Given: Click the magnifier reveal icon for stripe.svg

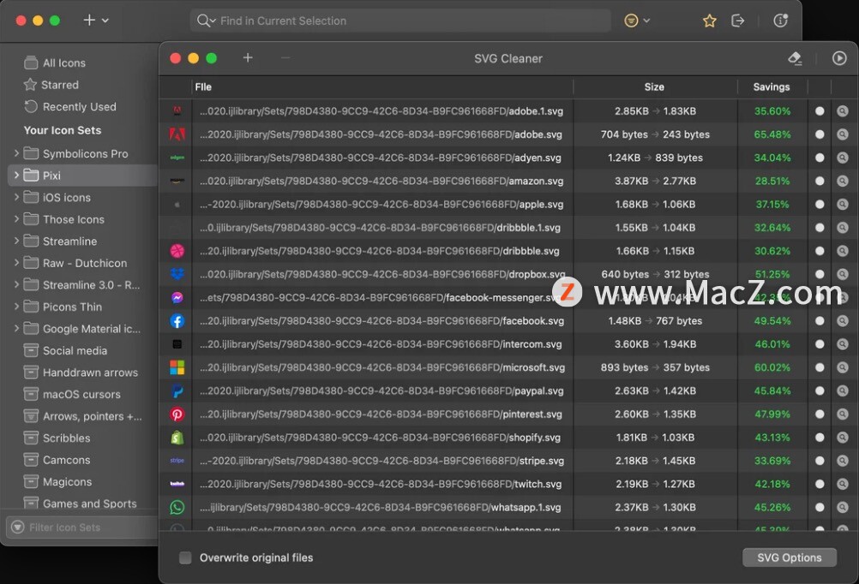Looking at the screenshot, I should [842, 461].
